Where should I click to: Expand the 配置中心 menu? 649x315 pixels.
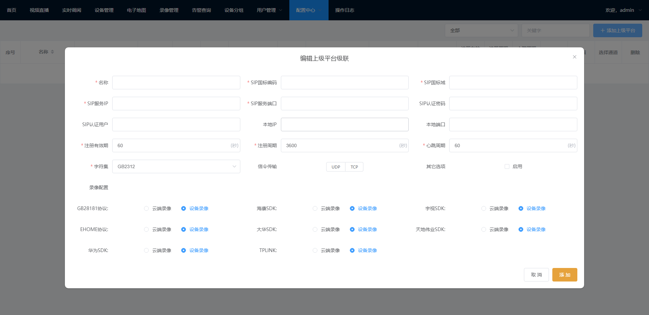click(309, 10)
